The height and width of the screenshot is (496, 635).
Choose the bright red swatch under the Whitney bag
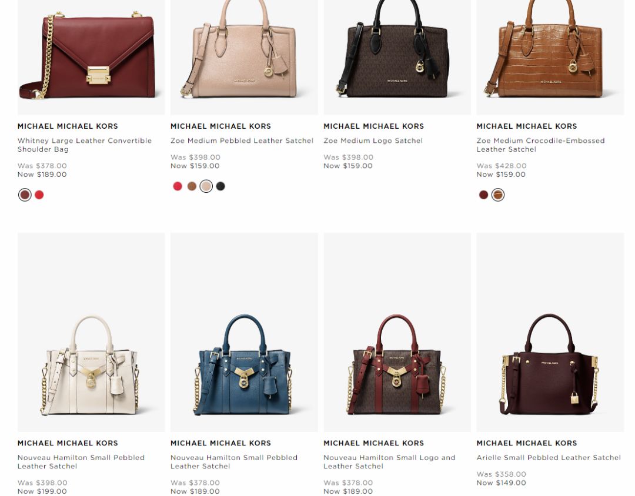click(x=39, y=195)
